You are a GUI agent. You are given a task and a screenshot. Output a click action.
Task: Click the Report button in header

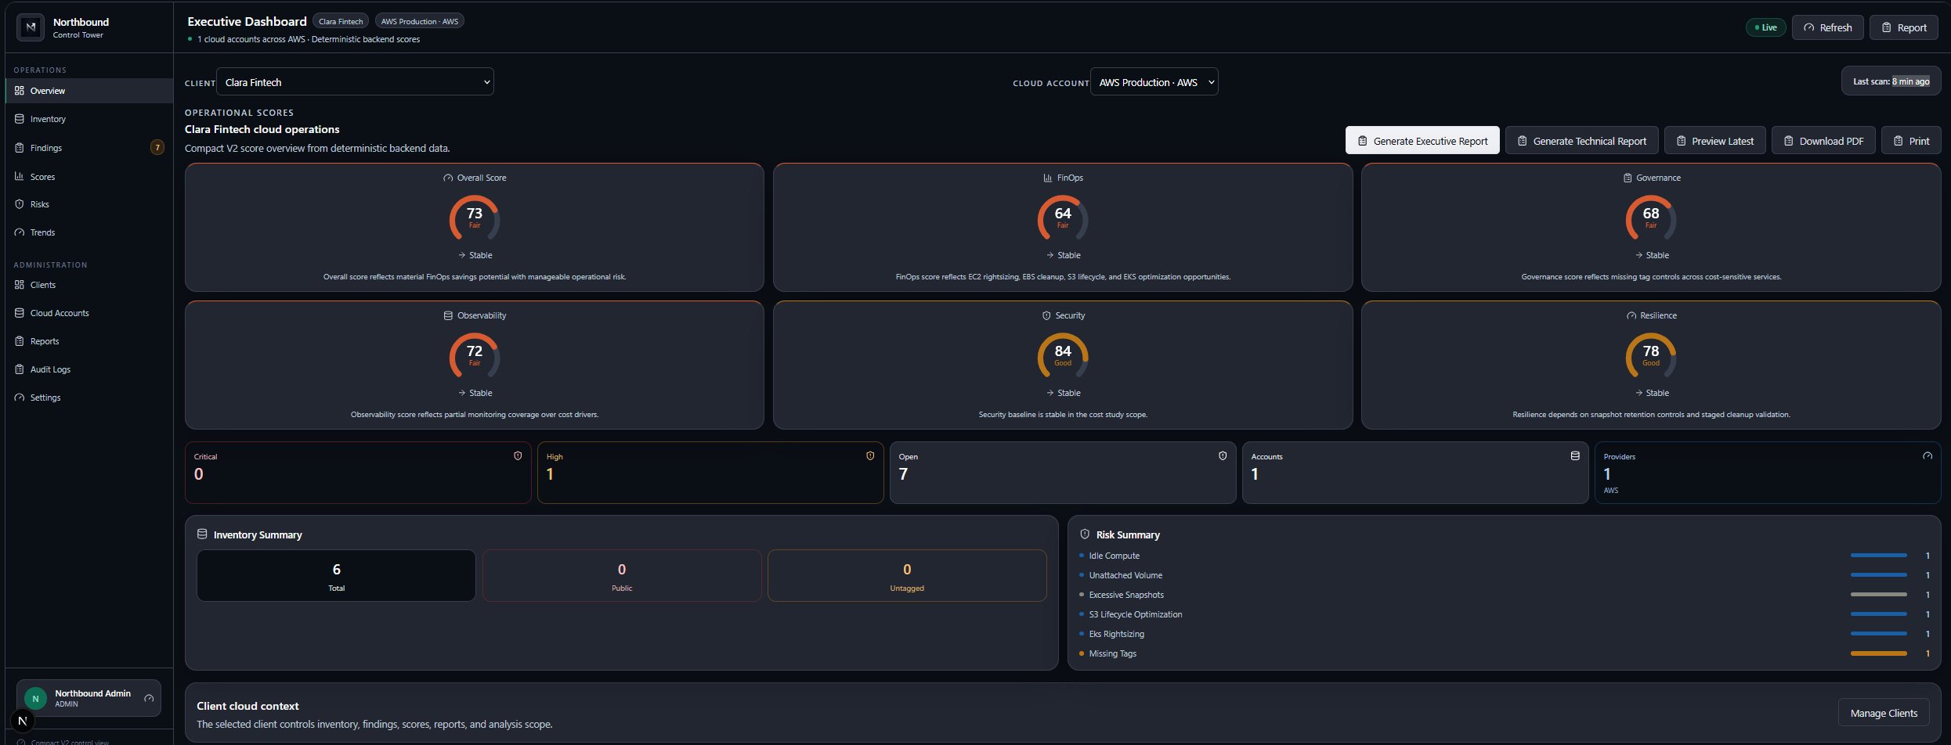(x=1903, y=27)
